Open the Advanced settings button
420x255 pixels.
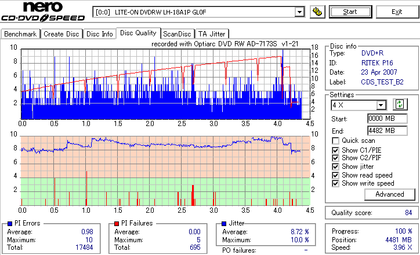[390, 194]
